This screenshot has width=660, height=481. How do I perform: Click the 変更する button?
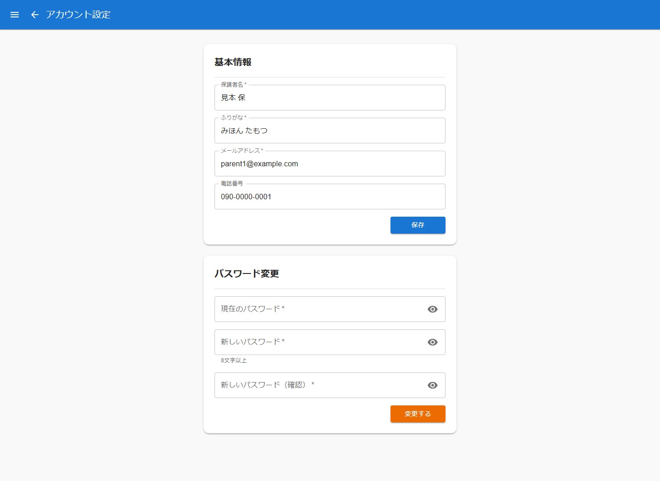click(x=418, y=414)
